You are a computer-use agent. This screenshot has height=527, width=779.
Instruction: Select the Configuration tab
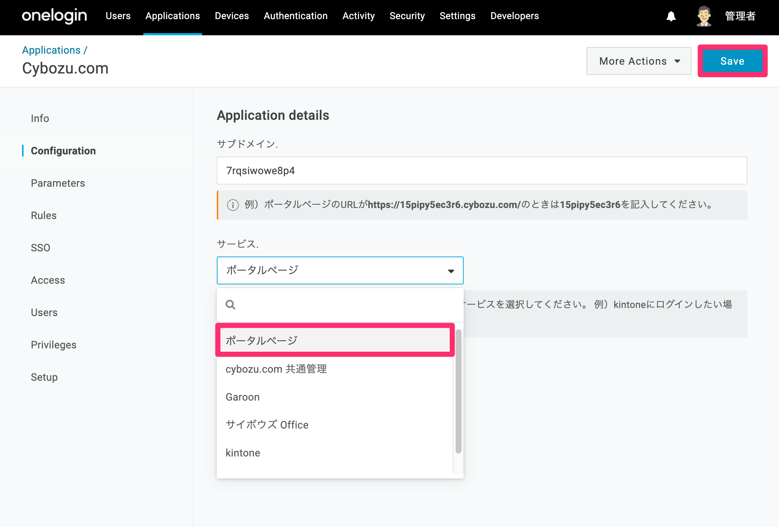63,151
